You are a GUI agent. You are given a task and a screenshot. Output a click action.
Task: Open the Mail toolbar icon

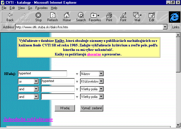[x=136, y=15]
